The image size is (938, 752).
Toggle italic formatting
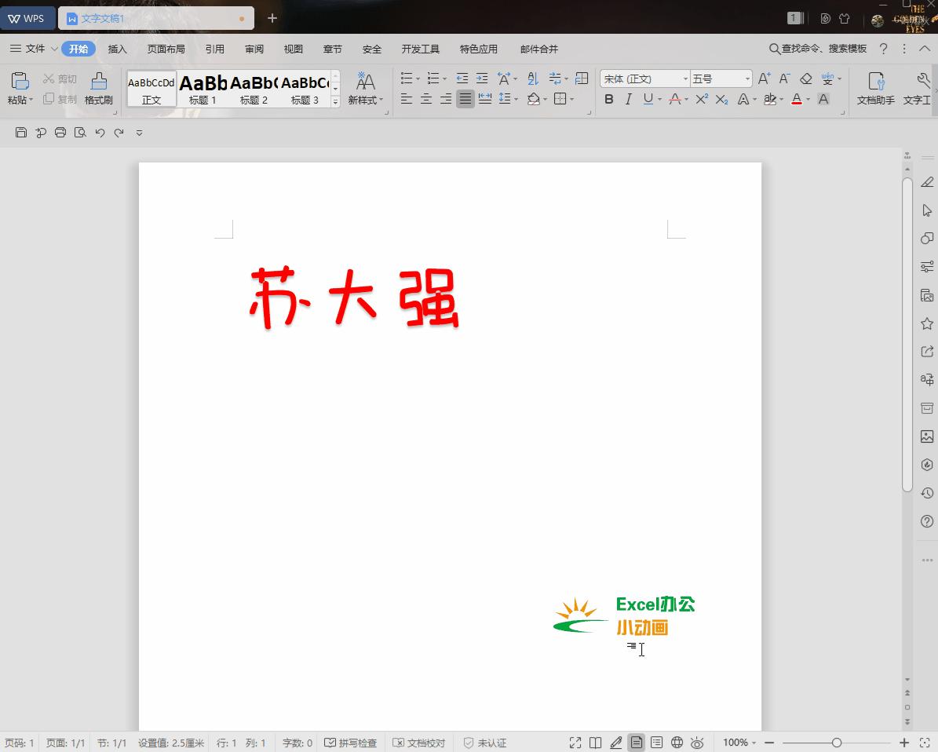(628, 99)
